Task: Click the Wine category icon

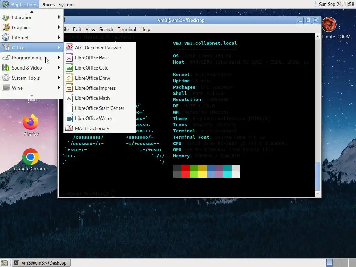Action: click(6, 88)
